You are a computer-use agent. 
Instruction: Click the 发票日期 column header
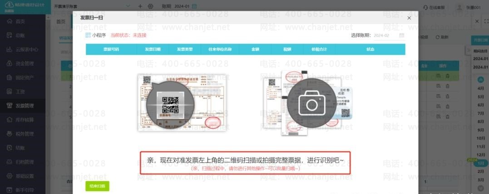[153, 49]
